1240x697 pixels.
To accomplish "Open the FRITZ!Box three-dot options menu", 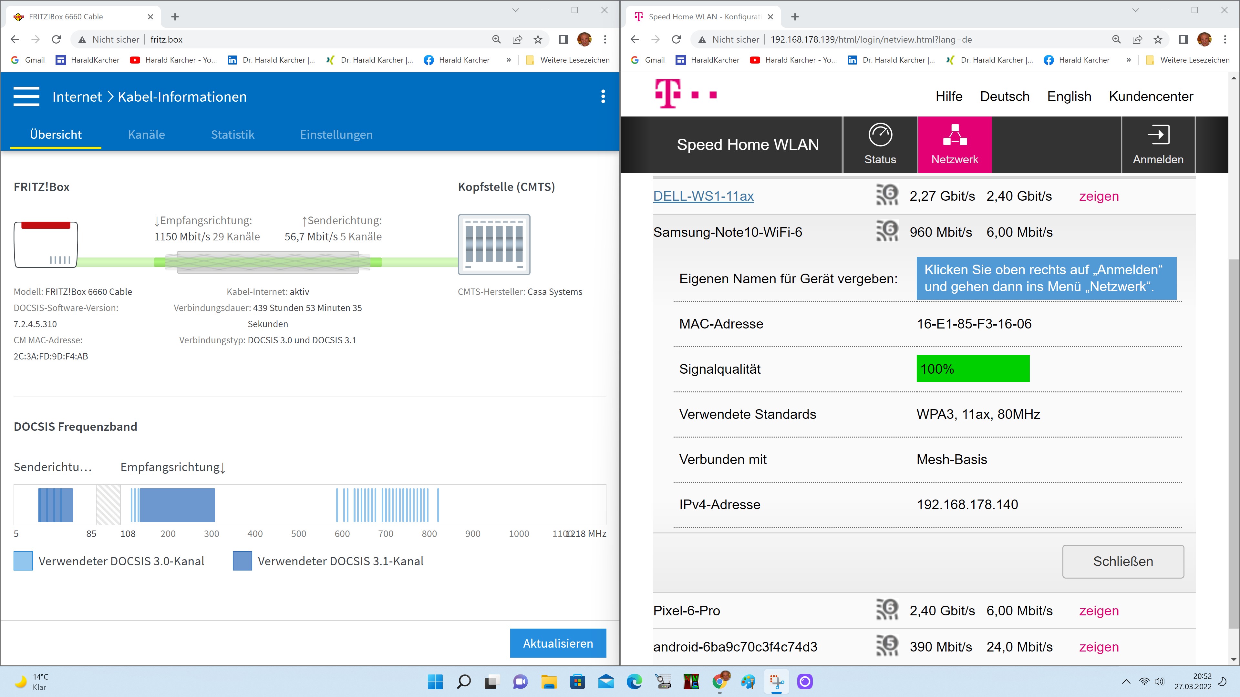I will (x=603, y=96).
